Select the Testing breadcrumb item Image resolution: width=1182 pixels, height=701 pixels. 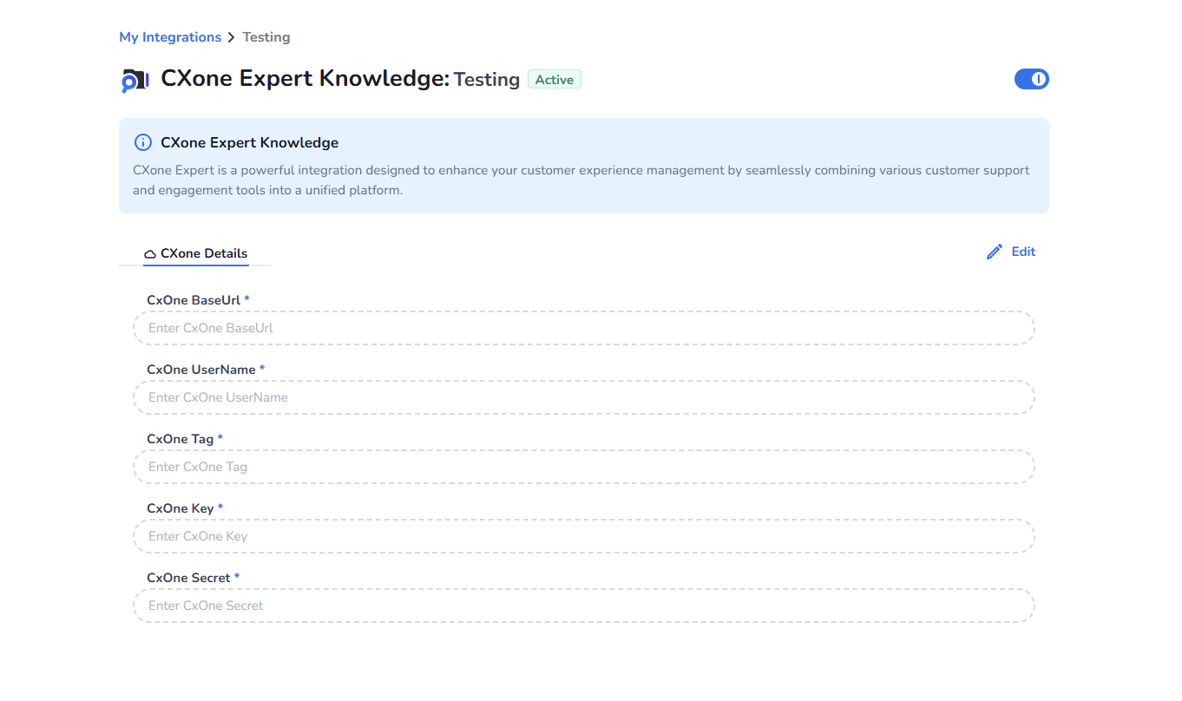(x=266, y=37)
